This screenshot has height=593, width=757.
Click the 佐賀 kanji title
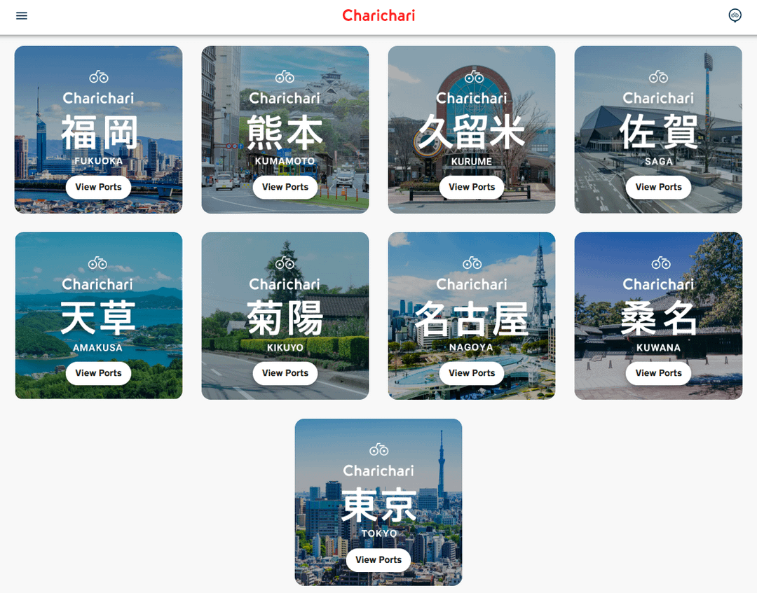[658, 132]
